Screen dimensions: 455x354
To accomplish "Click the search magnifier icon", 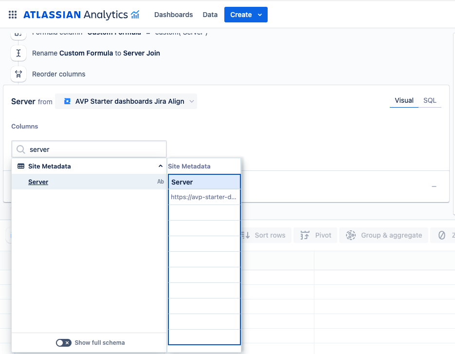I will (x=20, y=149).
